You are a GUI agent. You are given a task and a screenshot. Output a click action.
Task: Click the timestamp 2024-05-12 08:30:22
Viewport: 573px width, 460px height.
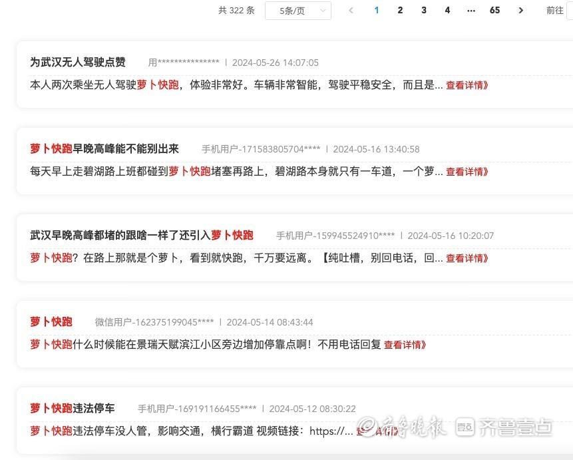312,409
